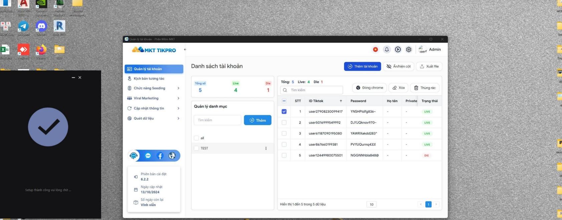Screen dimensions: 562x220
Task: Open the Zalo contact icon
Action: pos(148,156)
